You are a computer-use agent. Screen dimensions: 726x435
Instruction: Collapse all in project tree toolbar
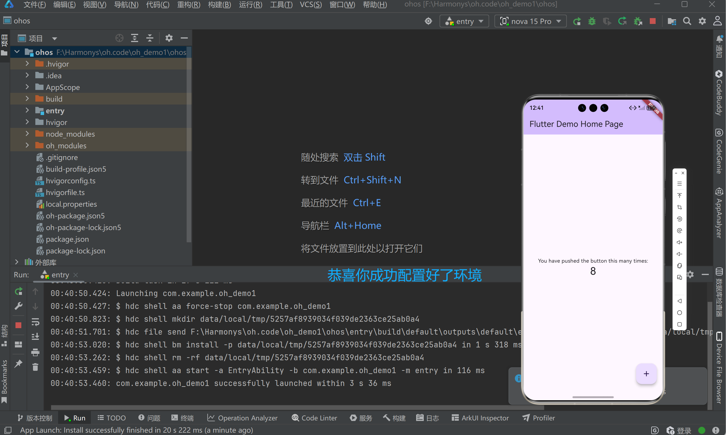(x=150, y=38)
